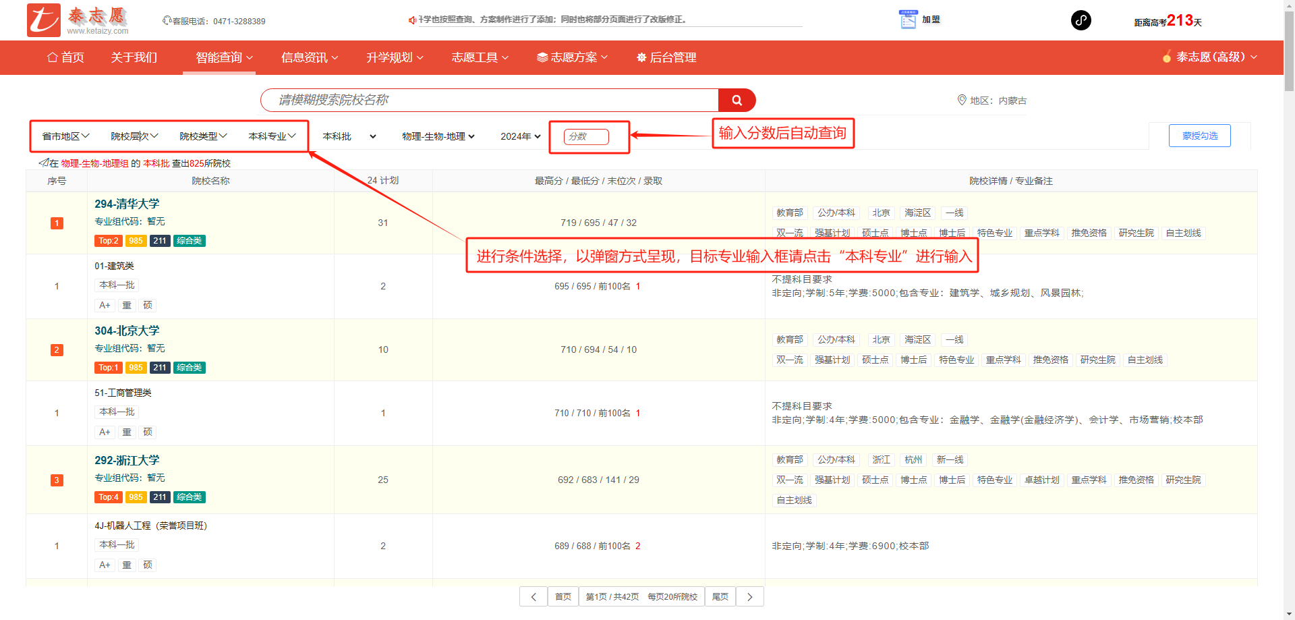Image resolution: width=1295 pixels, height=620 pixels.
Task: Click the 加盟 franchise icon
Action: (x=908, y=20)
